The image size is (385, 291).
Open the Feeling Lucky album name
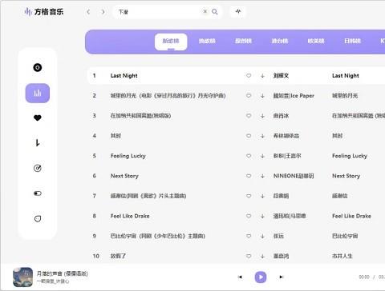[350, 156]
